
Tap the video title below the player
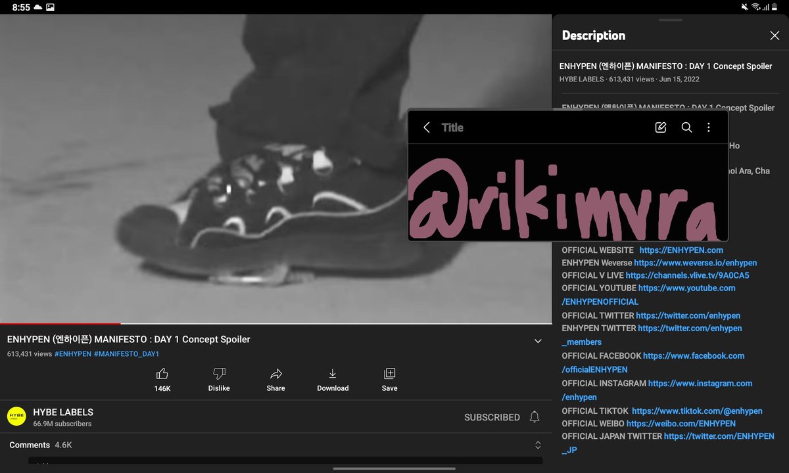pos(129,340)
